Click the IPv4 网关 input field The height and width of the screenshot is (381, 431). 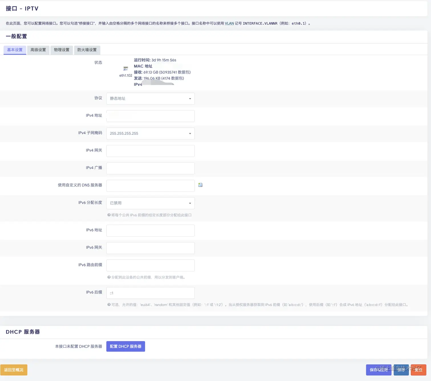coord(151,151)
